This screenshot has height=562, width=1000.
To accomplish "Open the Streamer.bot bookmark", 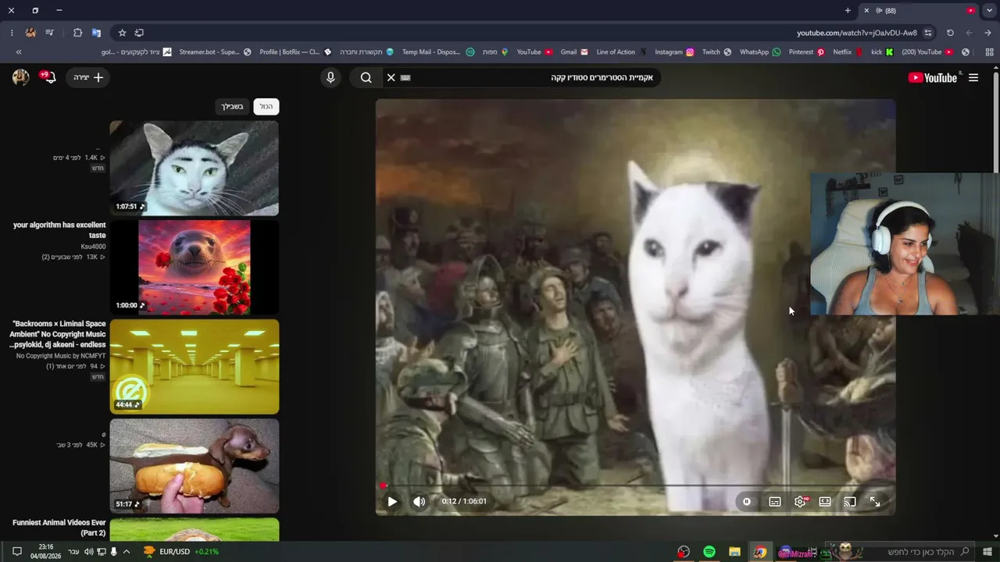I will pyautogui.click(x=215, y=52).
